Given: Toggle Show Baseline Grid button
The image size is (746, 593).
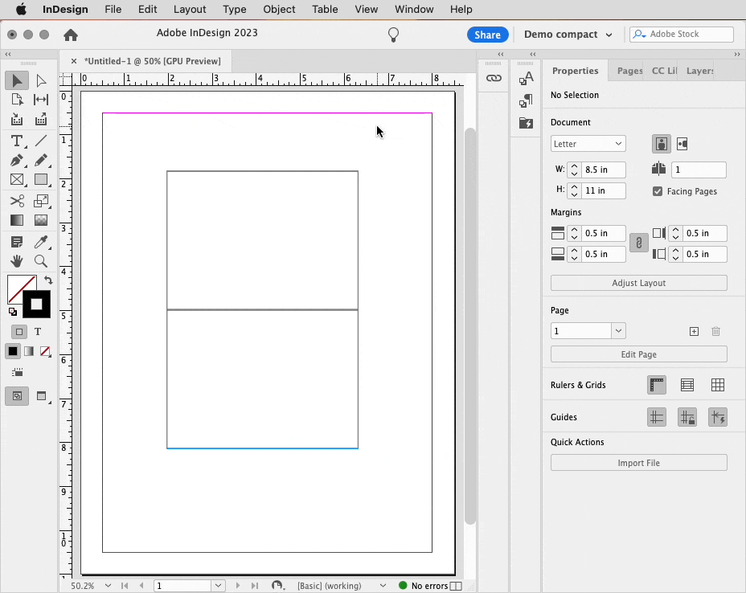Looking at the screenshot, I should pyautogui.click(x=687, y=385).
